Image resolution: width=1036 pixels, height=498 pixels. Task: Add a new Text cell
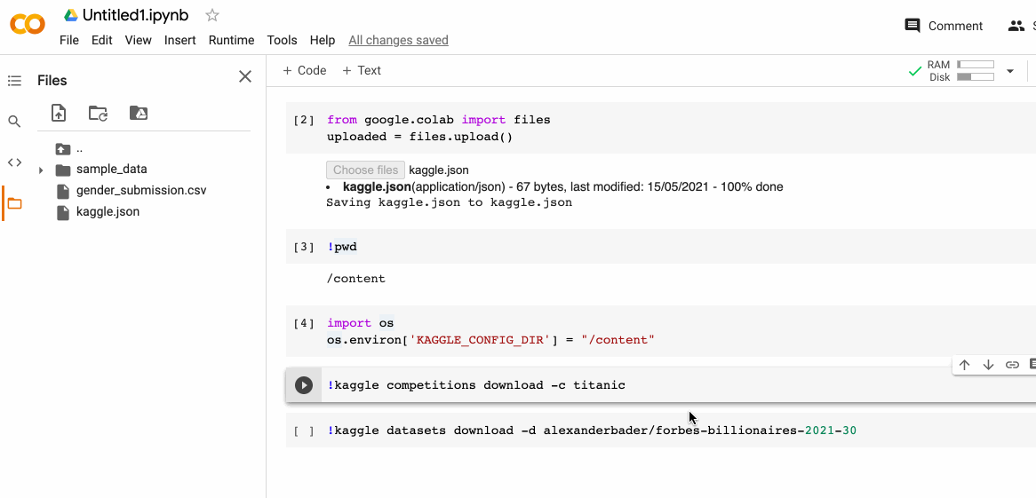[362, 70]
